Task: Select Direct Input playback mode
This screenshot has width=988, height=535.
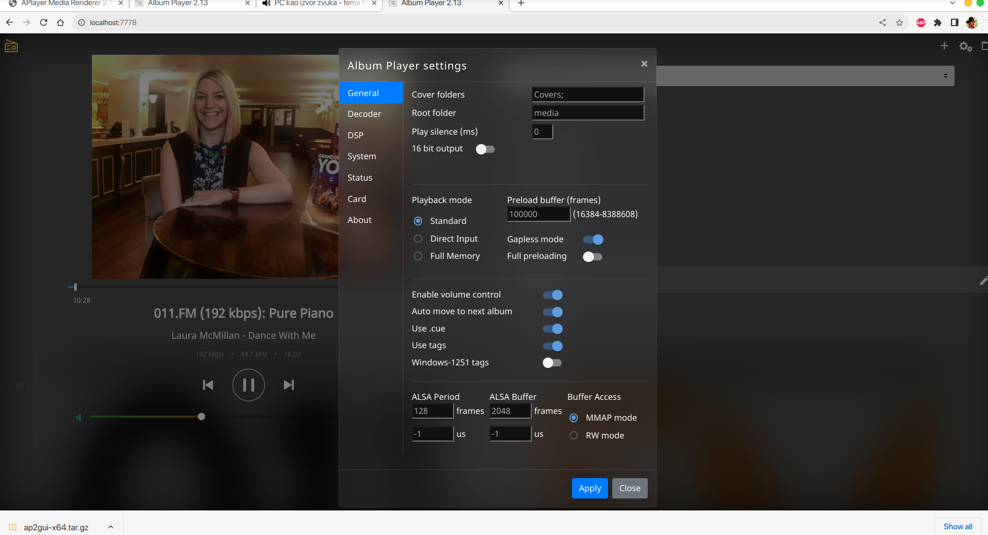Action: pos(418,239)
